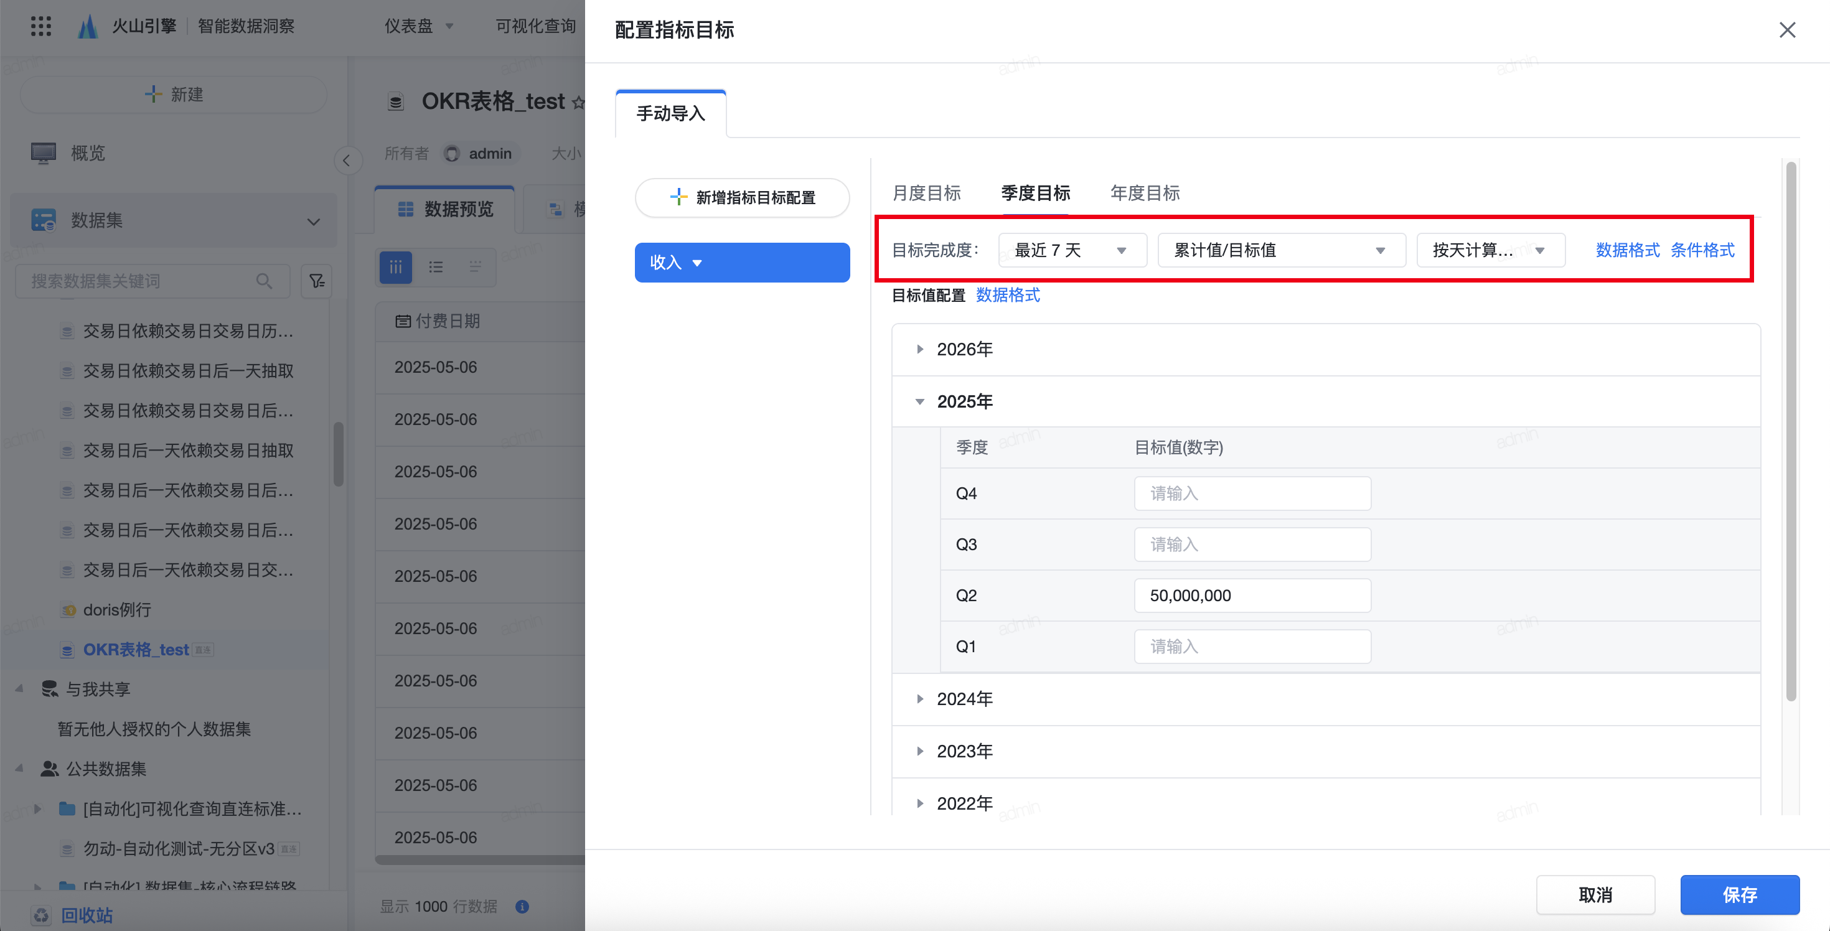This screenshot has width=1830, height=931.
Task: Click 新增指标目标配置 button
Action: click(742, 197)
